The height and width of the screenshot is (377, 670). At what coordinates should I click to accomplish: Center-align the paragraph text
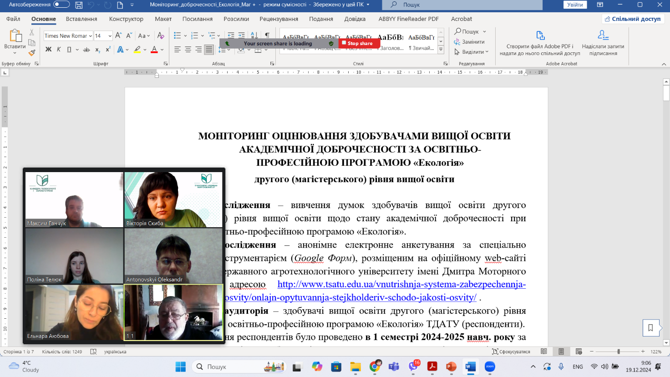[x=188, y=50]
